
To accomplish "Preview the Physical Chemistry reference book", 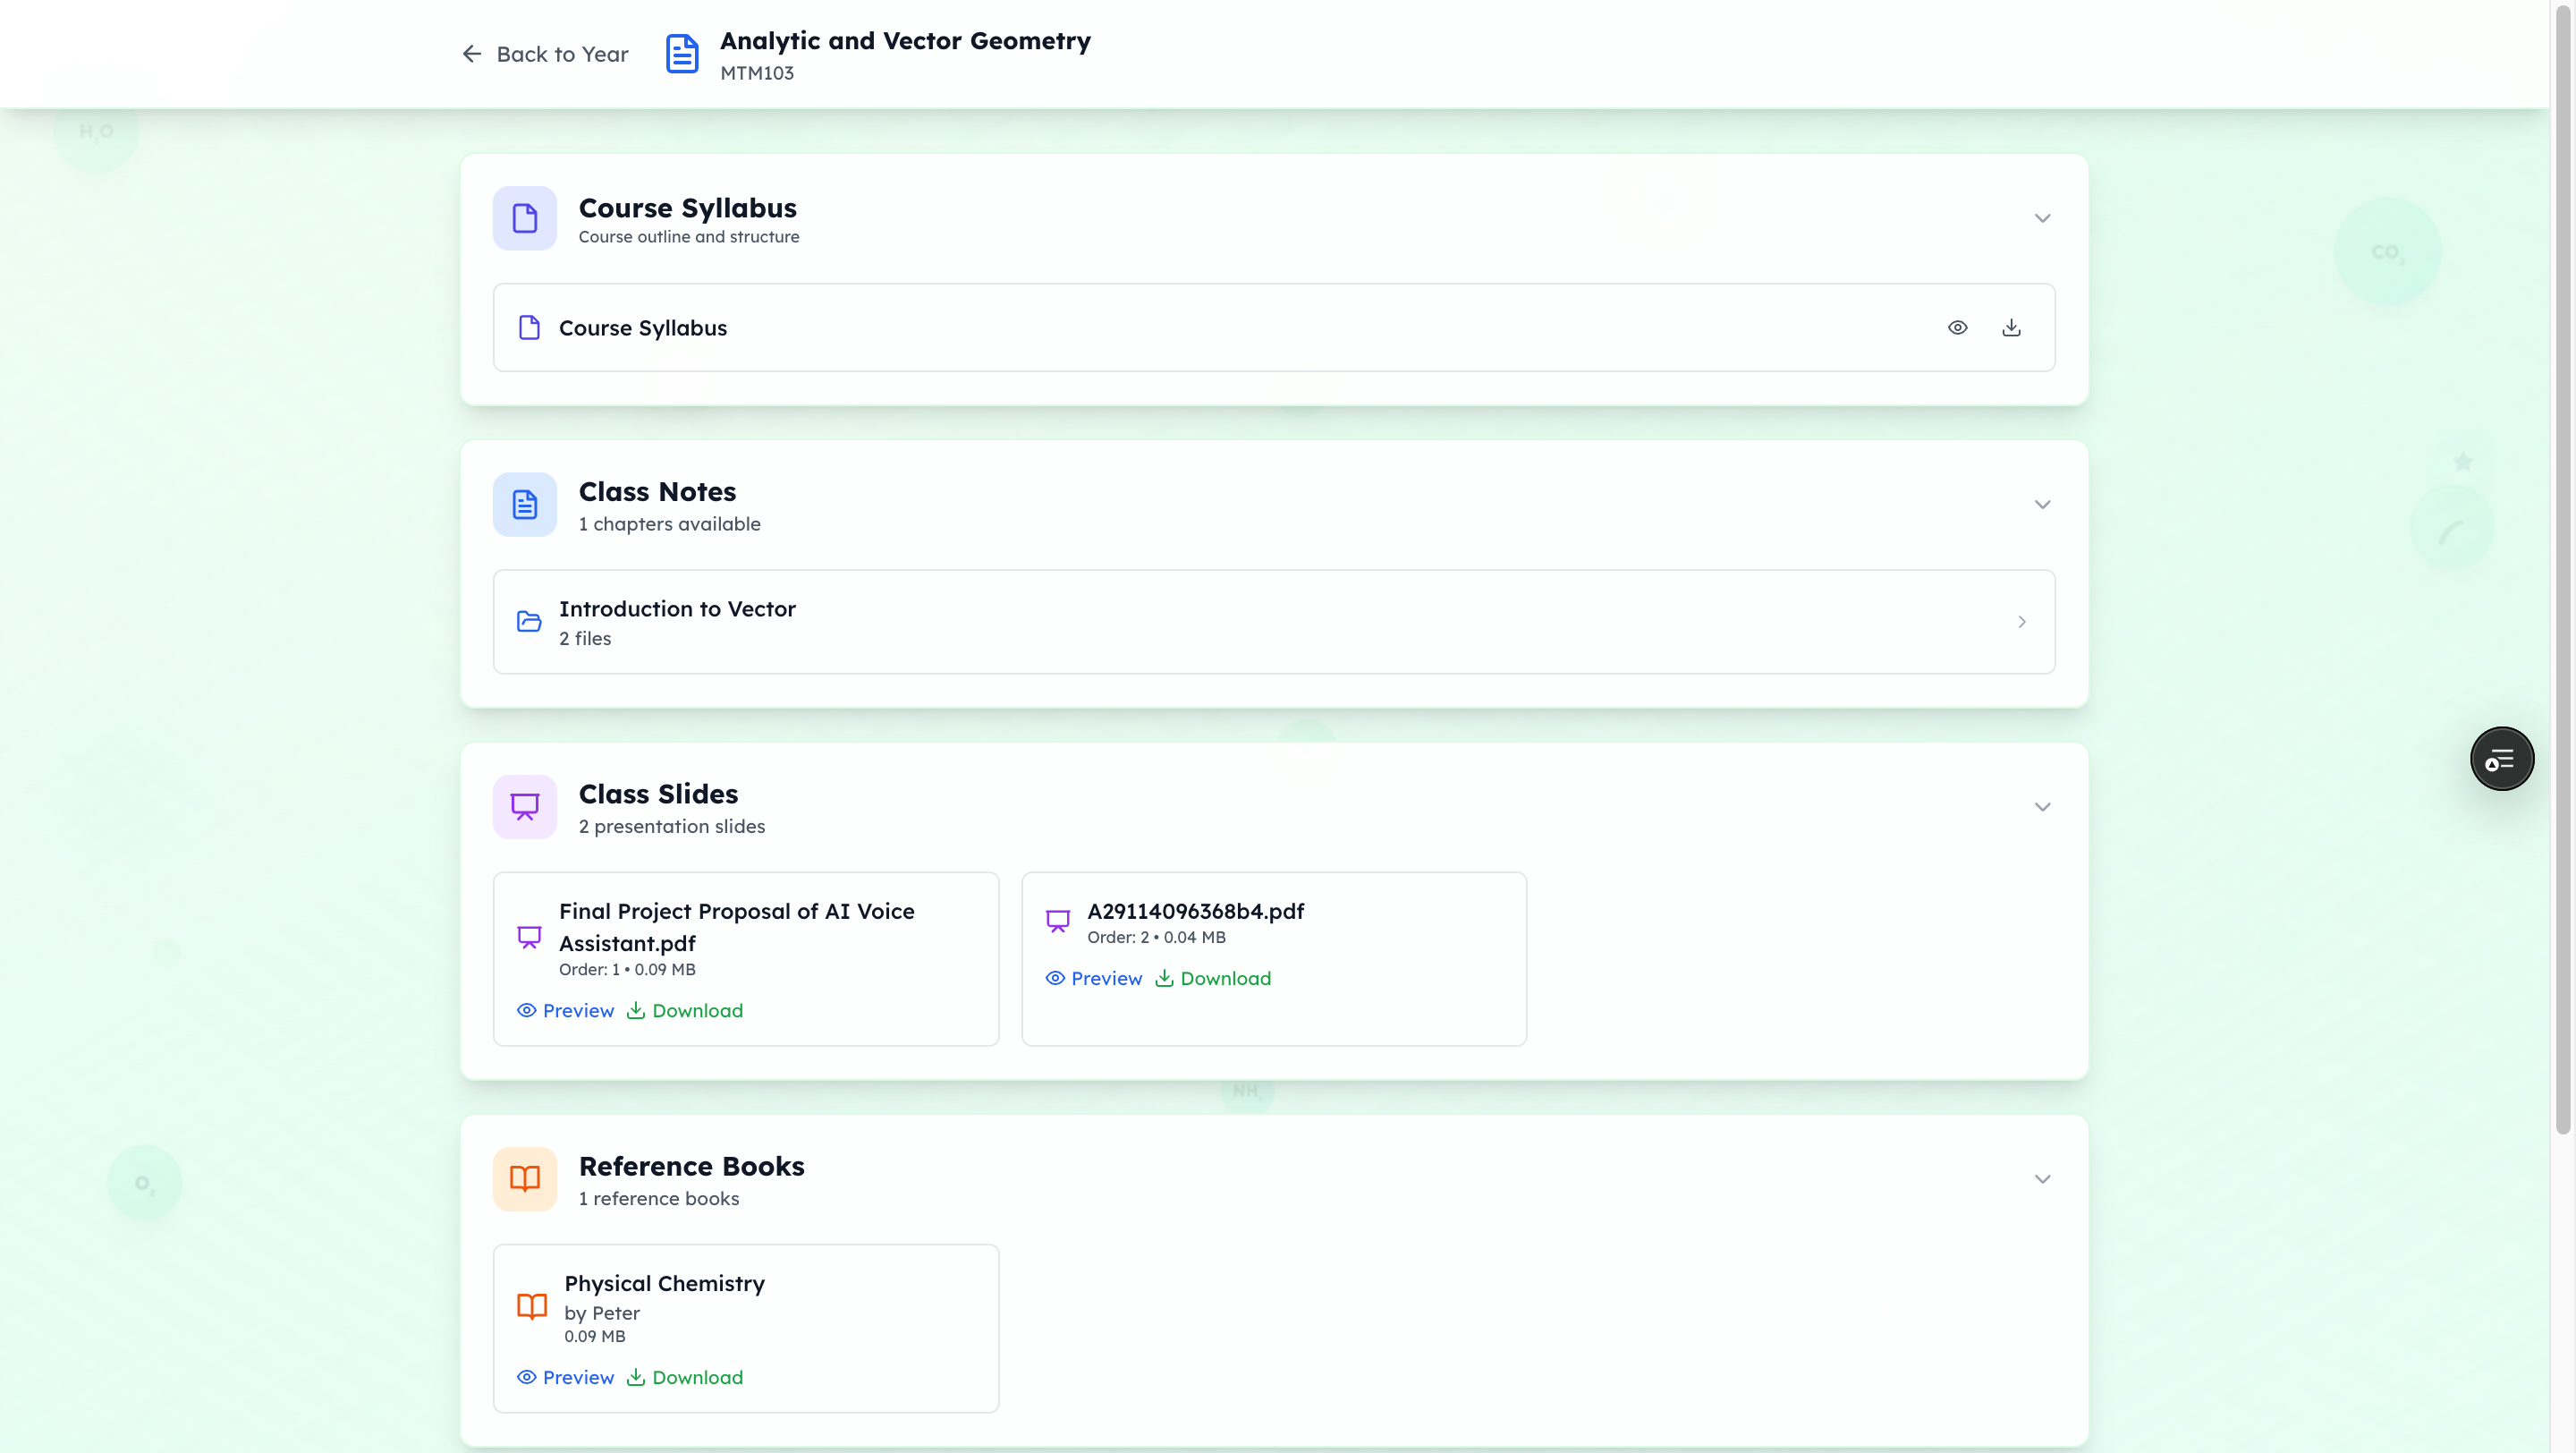I will click(x=566, y=1378).
